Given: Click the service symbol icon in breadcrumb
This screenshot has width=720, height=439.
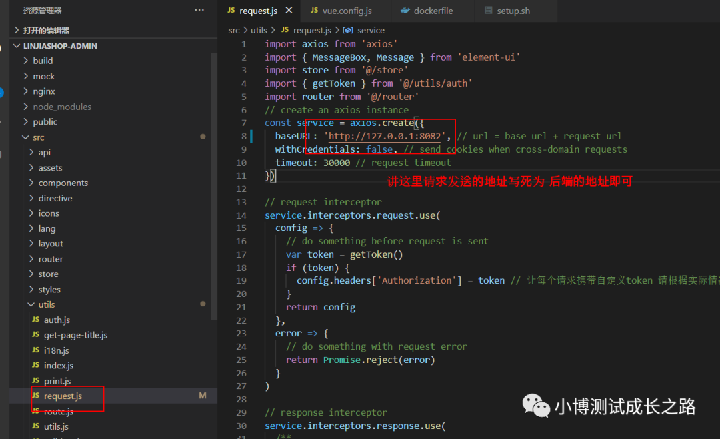Looking at the screenshot, I should coord(348,30).
